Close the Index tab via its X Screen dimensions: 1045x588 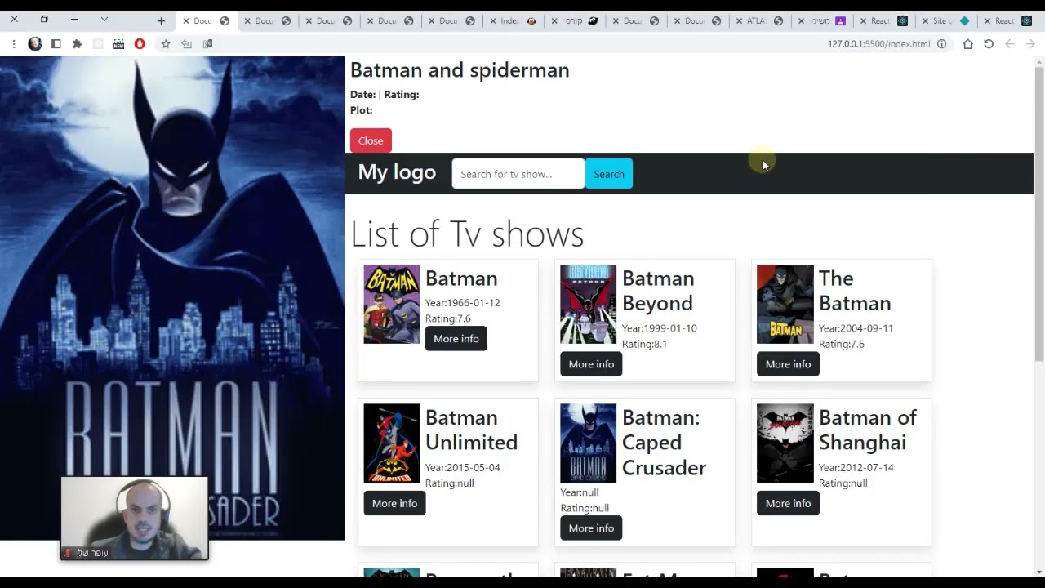492,21
